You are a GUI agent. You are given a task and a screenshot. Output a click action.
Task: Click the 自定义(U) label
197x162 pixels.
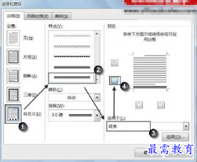32,114
